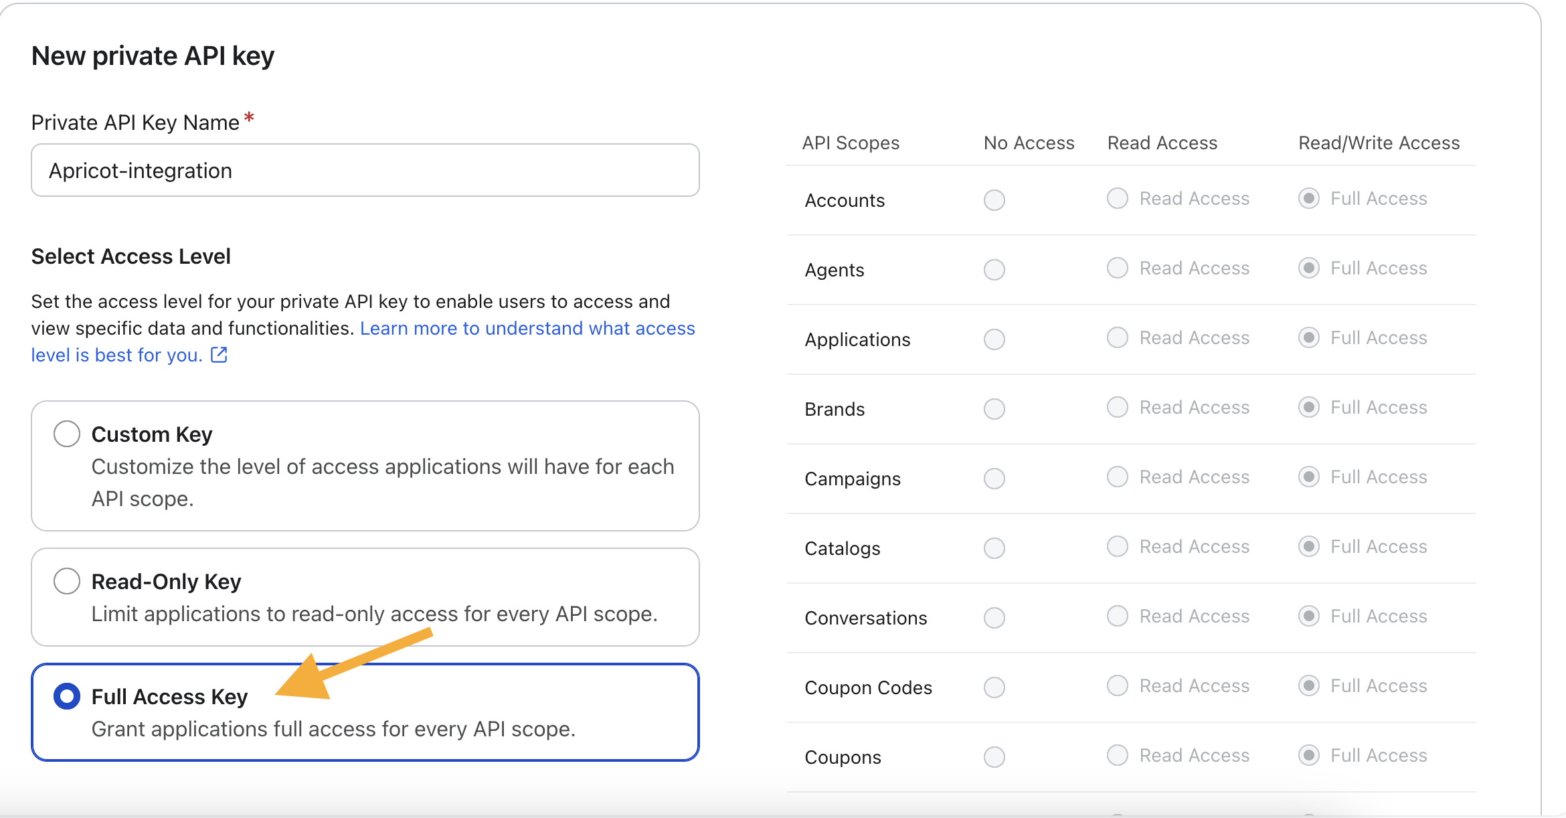The height and width of the screenshot is (818, 1566).
Task: Set Brands scope to Full Access
Action: [x=1309, y=407]
